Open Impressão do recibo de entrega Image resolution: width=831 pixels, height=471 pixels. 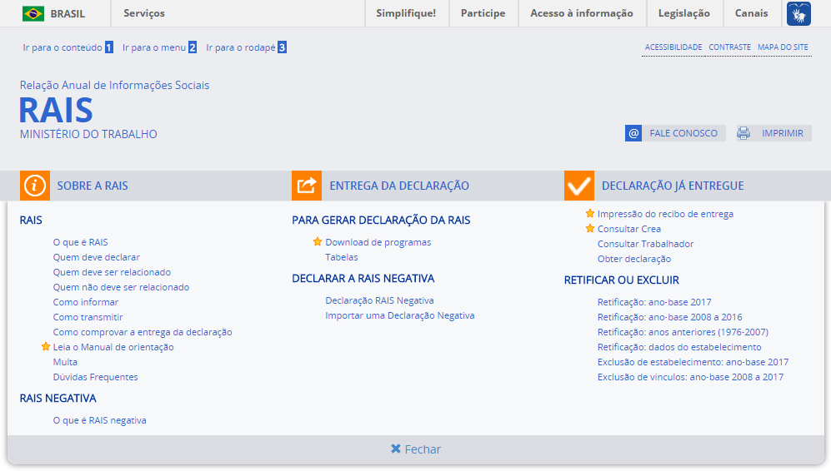point(666,214)
